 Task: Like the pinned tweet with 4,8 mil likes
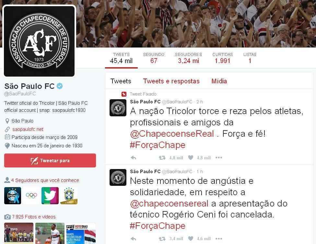click(x=191, y=158)
